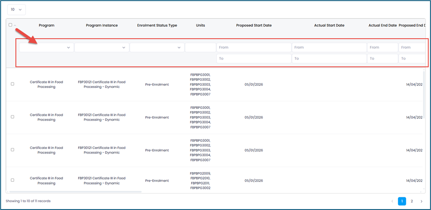This screenshot has height=210, width=431.
Task: Open the Program Instance filter dropdown
Action: (101, 47)
